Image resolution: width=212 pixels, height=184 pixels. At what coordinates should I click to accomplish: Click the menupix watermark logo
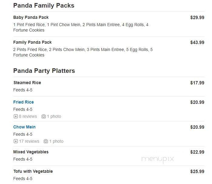157,158
